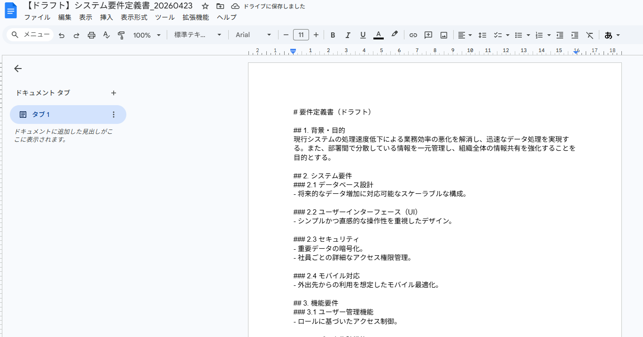The height and width of the screenshot is (337, 643).
Task: Click the Redo arrow
Action: point(77,35)
